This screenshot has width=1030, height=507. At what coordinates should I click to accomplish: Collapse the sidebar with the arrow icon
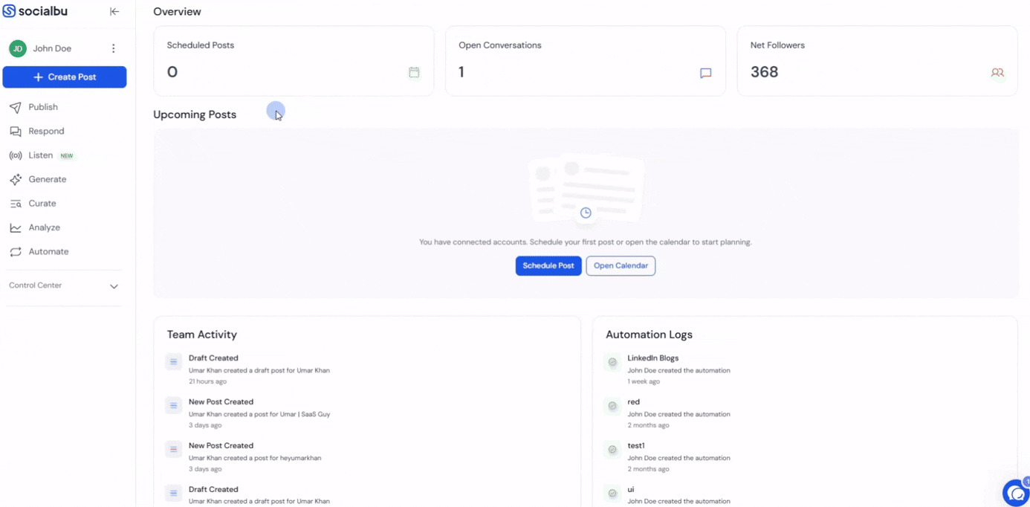point(114,11)
